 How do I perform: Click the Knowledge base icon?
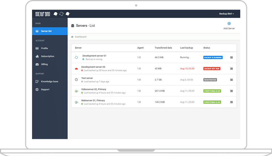point(37,82)
